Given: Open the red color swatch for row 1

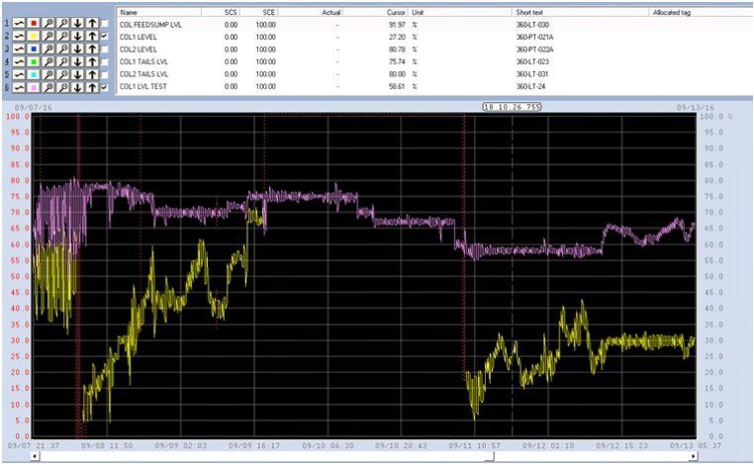Looking at the screenshot, I should 34,23.
